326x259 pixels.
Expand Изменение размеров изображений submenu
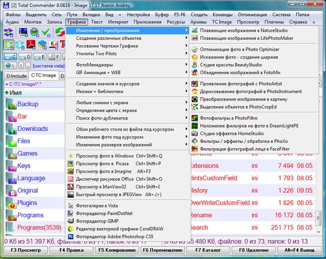coord(128,145)
